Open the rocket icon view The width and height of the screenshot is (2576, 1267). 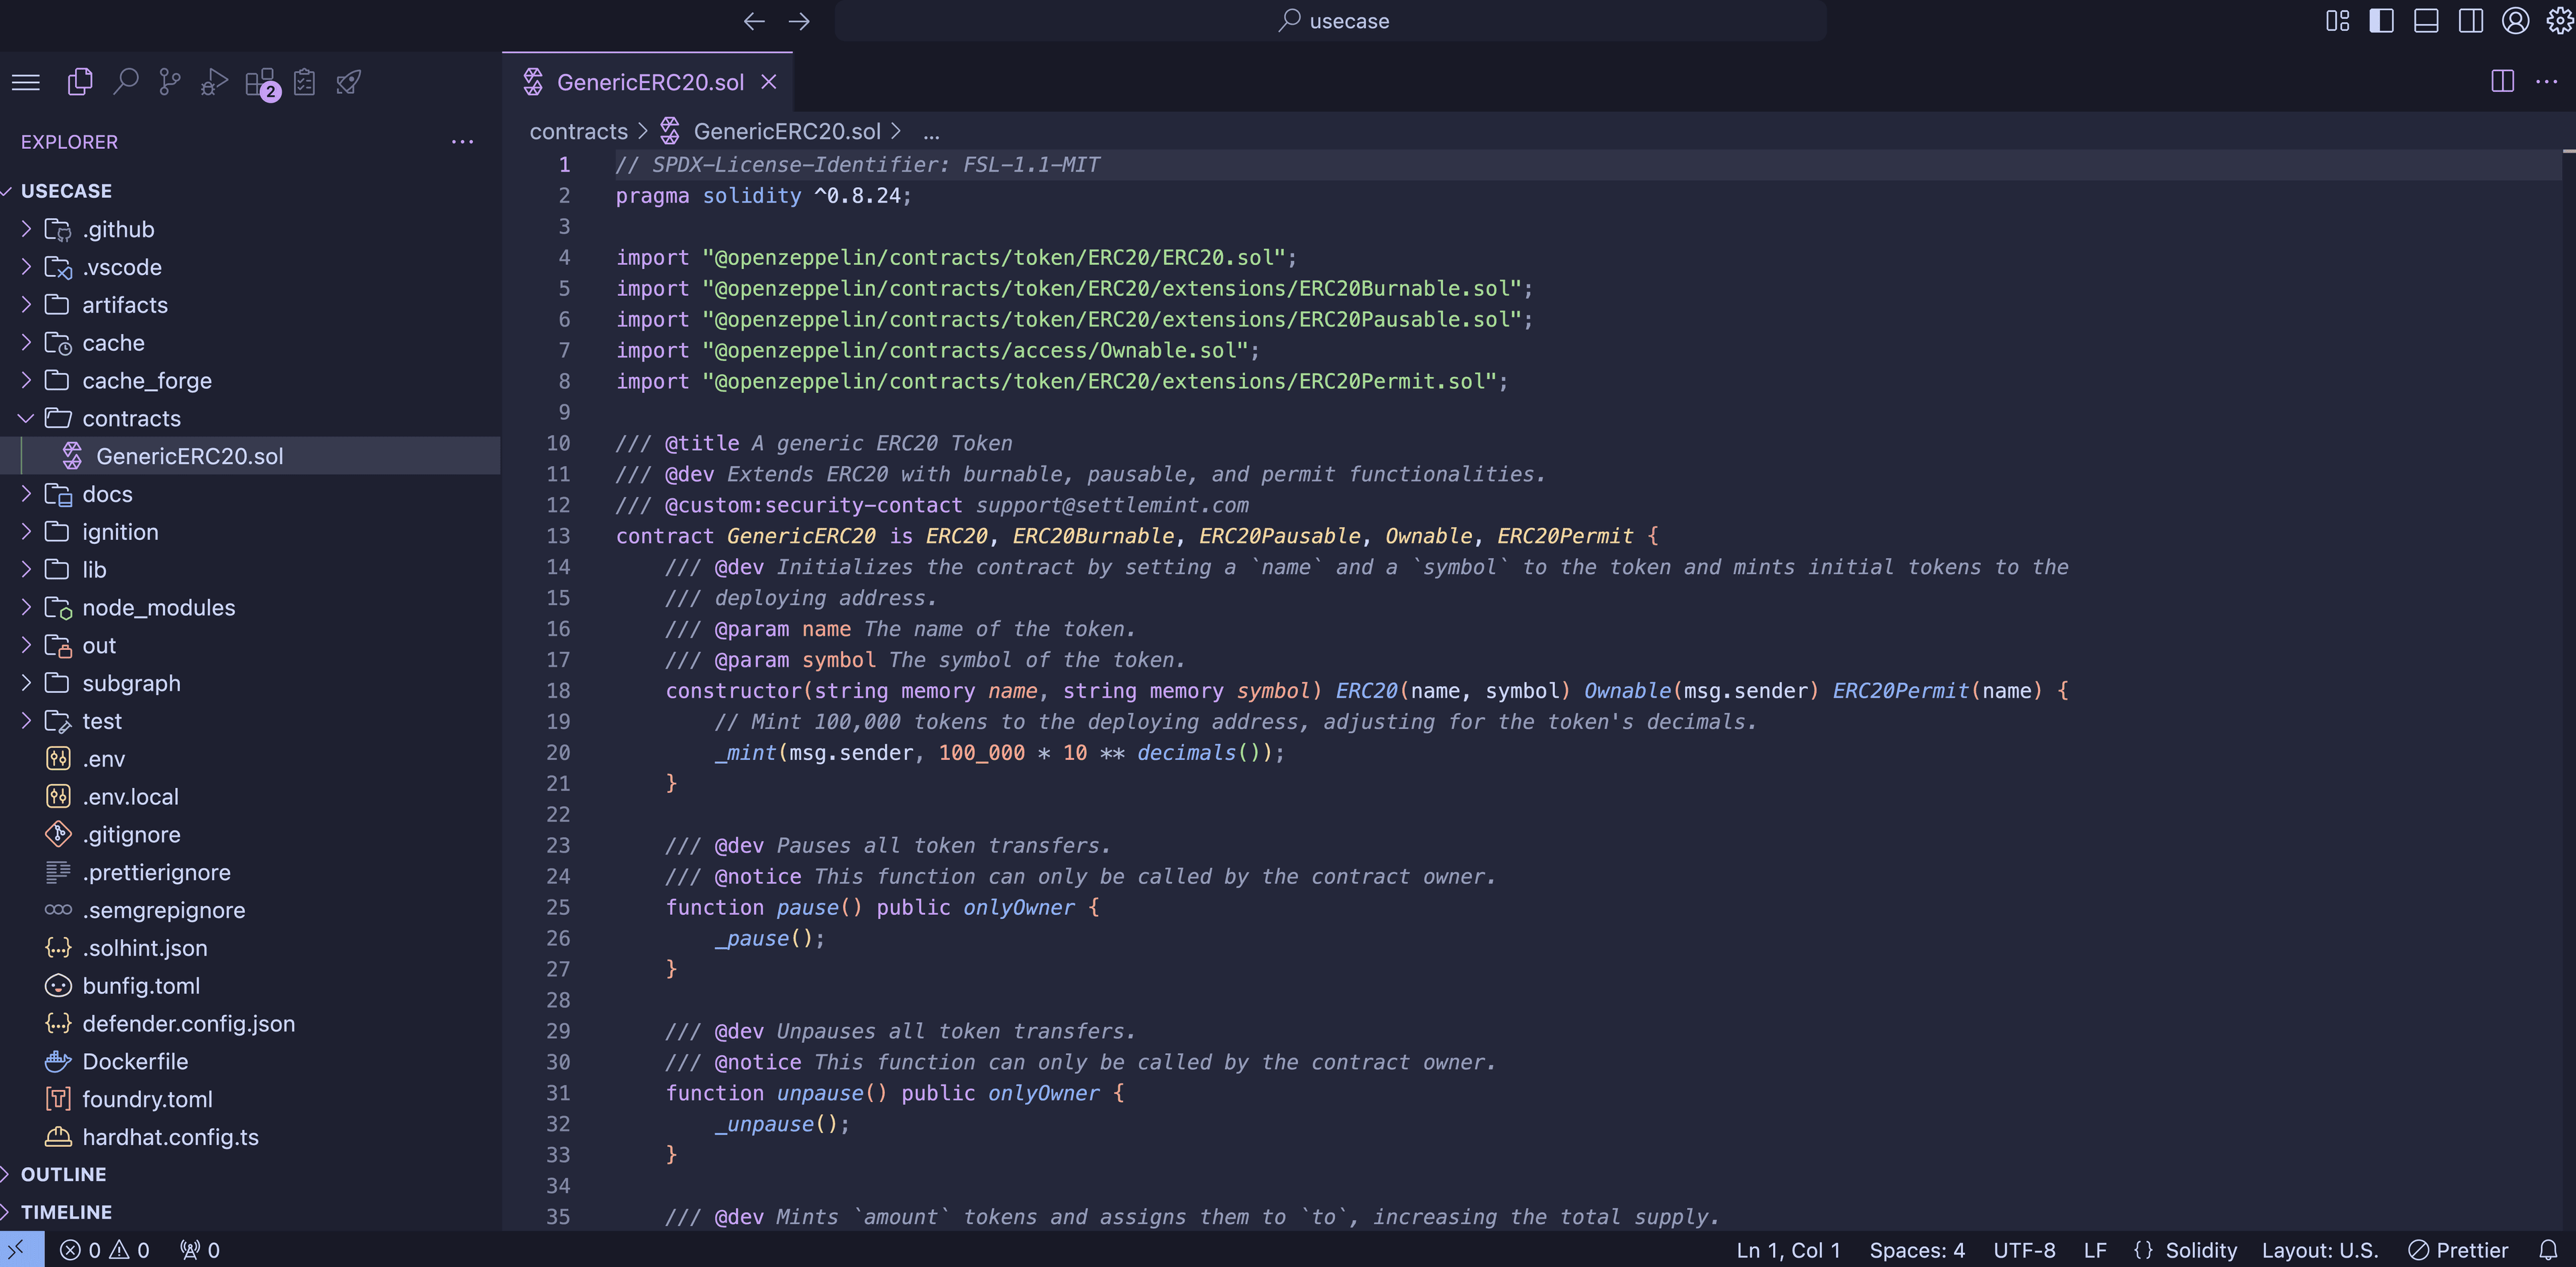click(349, 82)
